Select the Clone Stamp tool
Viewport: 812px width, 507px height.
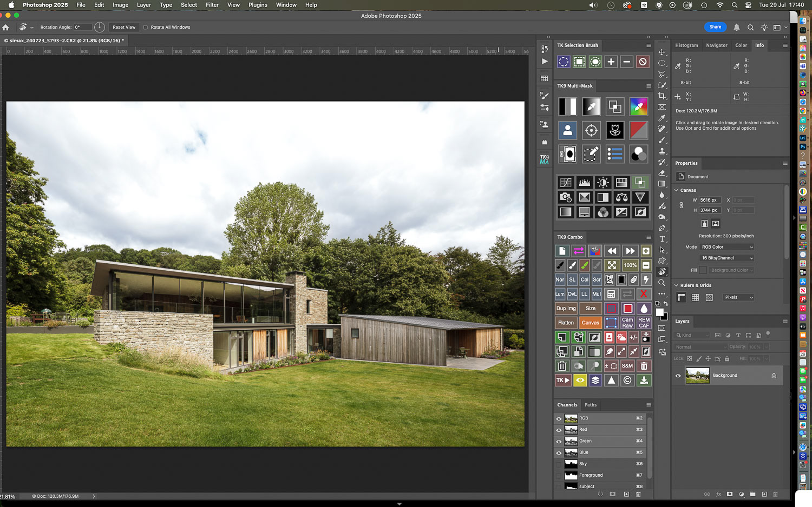click(x=662, y=151)
